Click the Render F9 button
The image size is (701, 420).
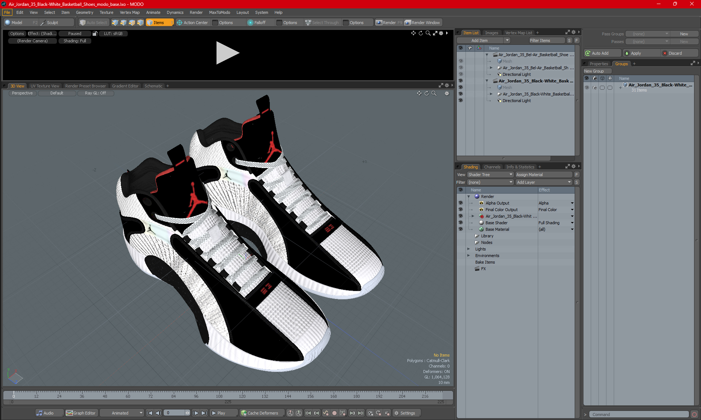point(389,23)
